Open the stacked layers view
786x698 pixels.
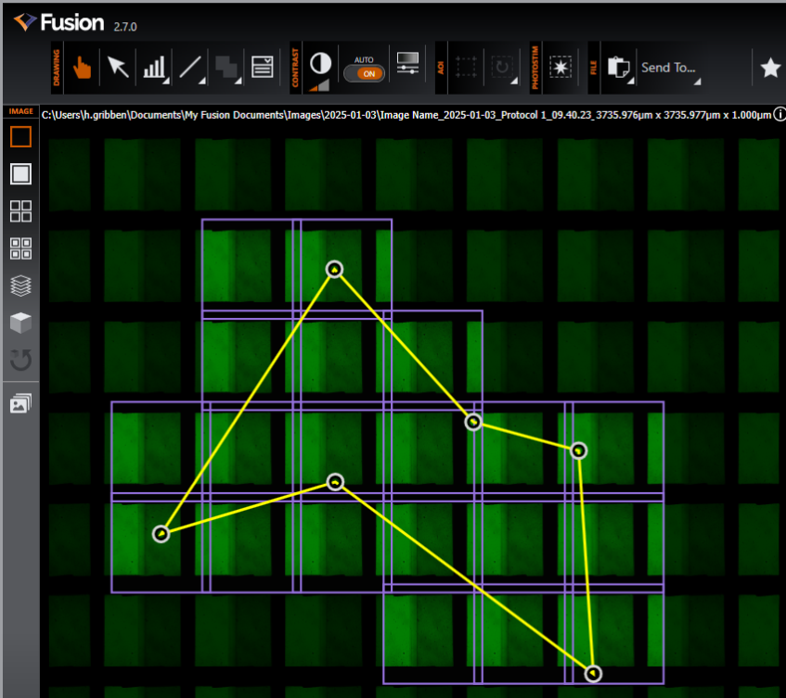[20, 286]
